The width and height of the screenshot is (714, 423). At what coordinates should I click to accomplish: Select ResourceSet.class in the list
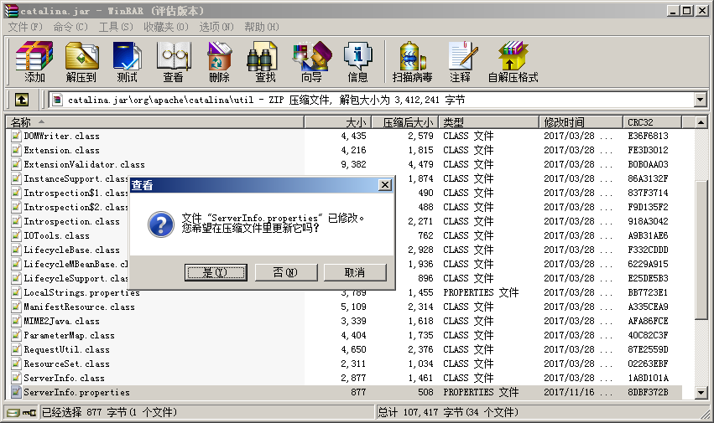click(x=66, y=364)
